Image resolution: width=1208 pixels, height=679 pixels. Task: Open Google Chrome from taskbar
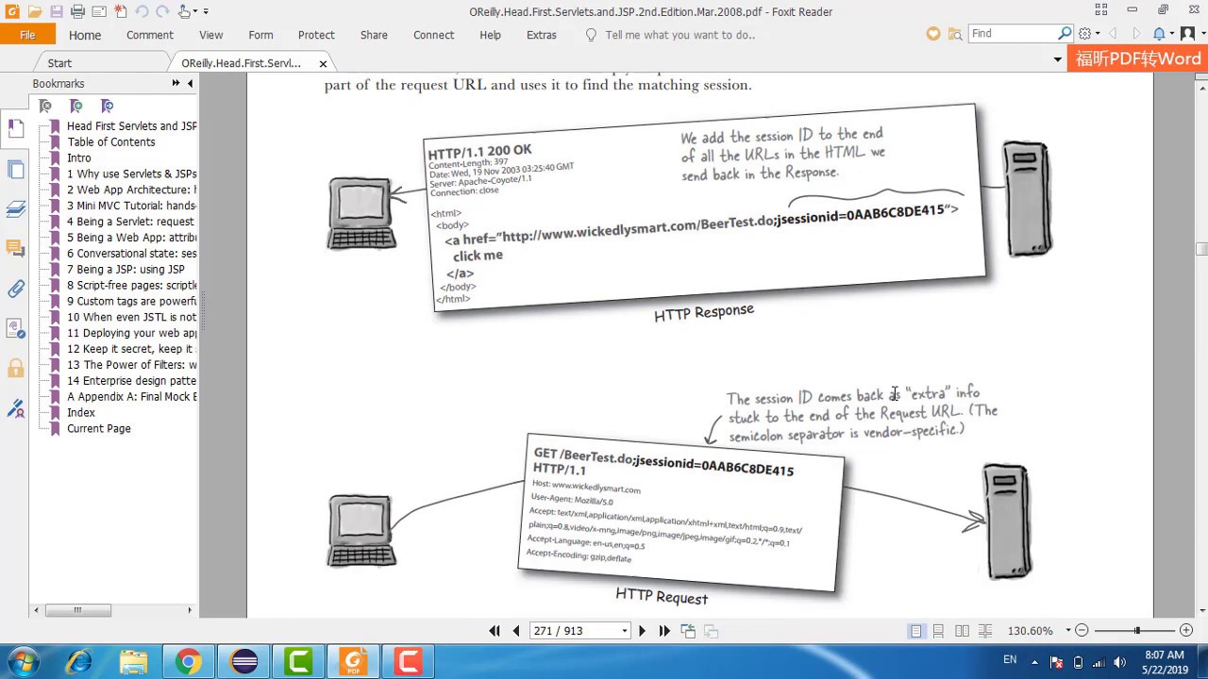pos(189,662)
